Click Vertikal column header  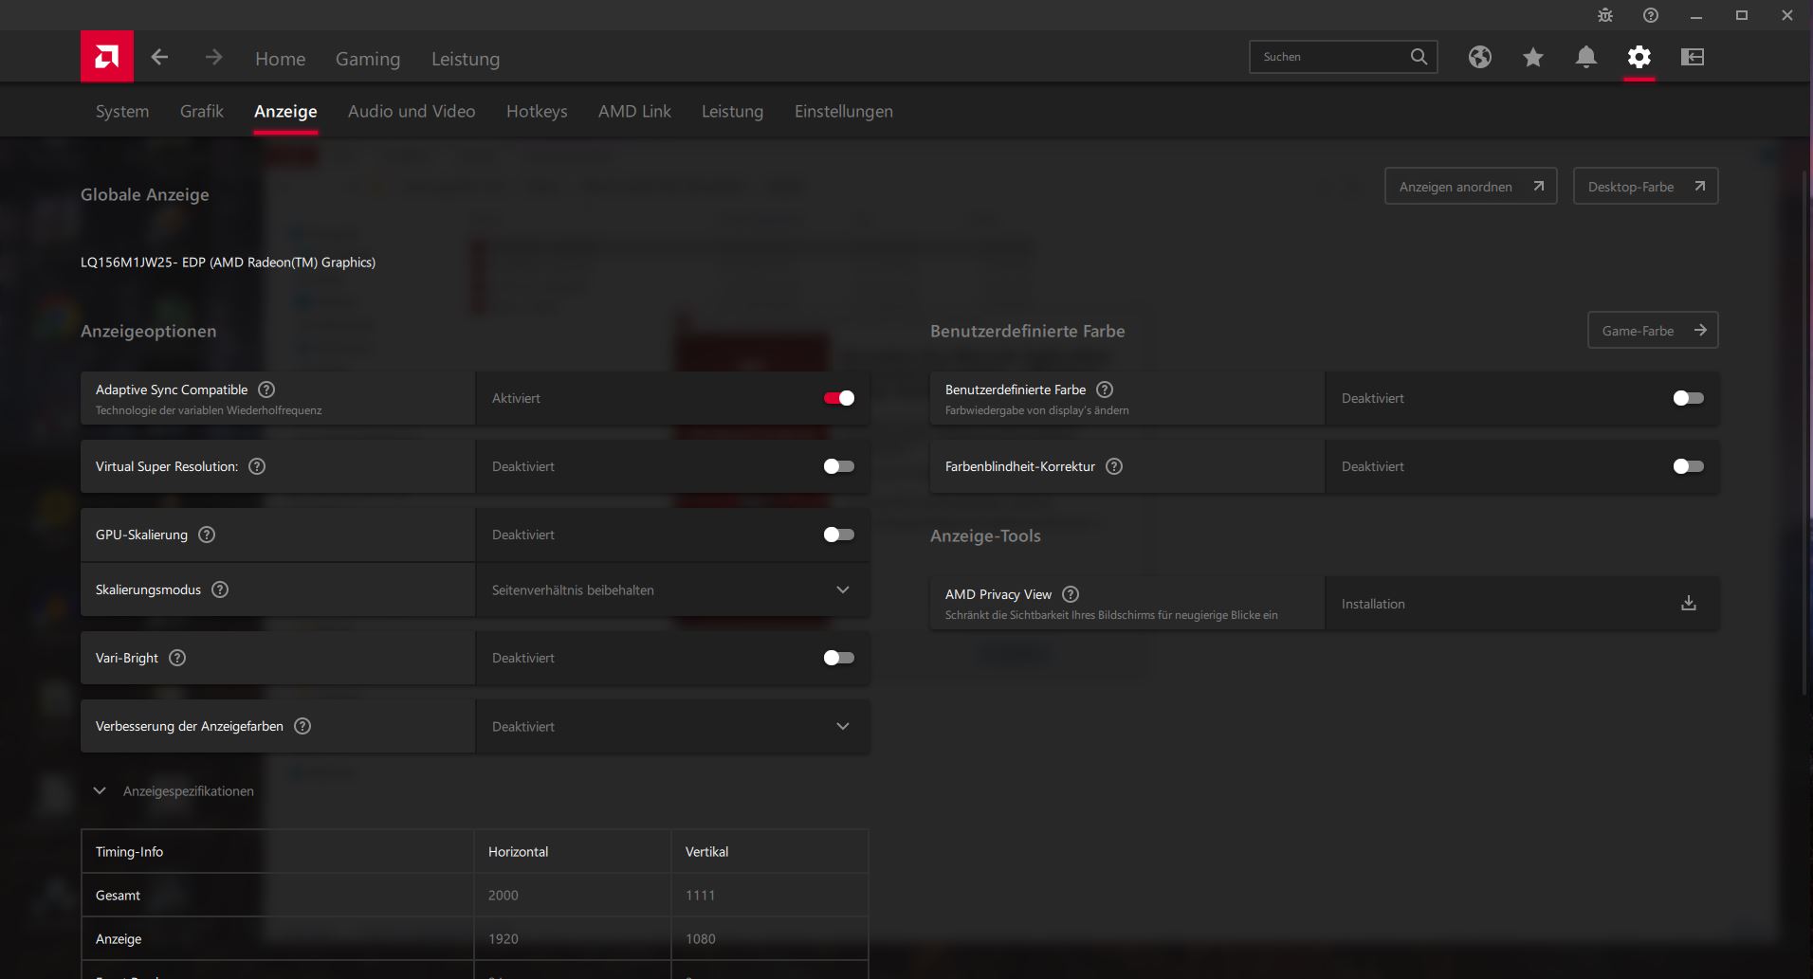tap(706, 852)
